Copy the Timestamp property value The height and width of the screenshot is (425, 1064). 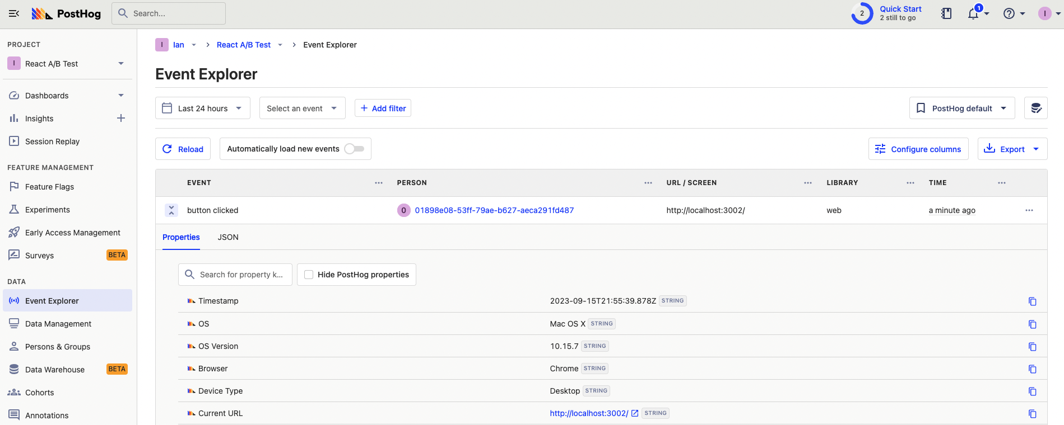(1032, 301)
